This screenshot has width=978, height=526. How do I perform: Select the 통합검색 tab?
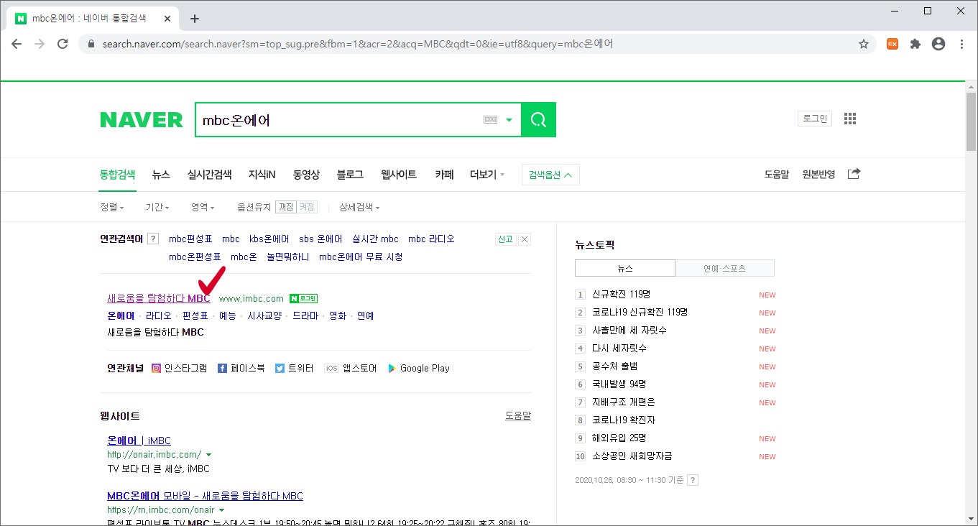[117, 174]
